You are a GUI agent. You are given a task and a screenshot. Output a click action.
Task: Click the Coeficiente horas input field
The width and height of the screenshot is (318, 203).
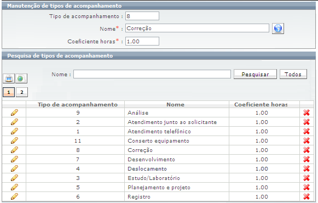click(x=142, y=41)
